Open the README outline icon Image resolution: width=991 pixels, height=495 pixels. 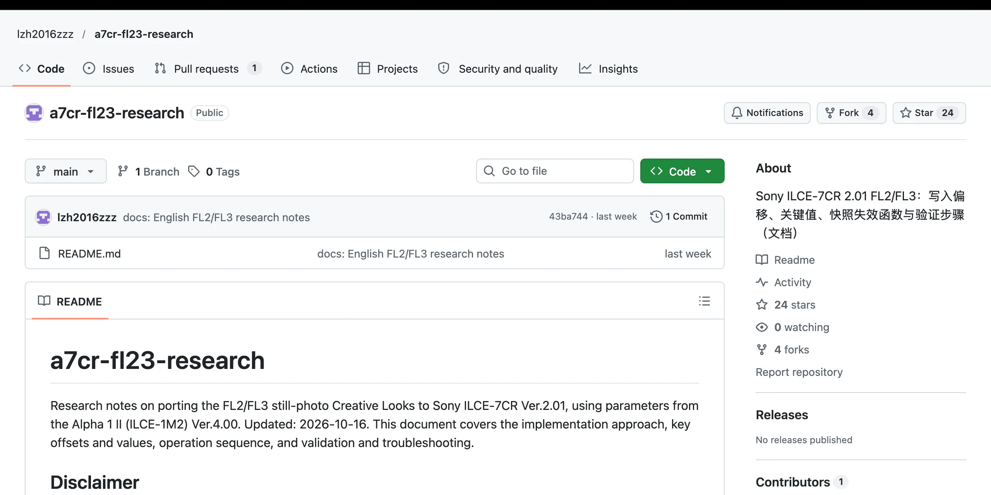pyautogui.click(x=705, y=301)
